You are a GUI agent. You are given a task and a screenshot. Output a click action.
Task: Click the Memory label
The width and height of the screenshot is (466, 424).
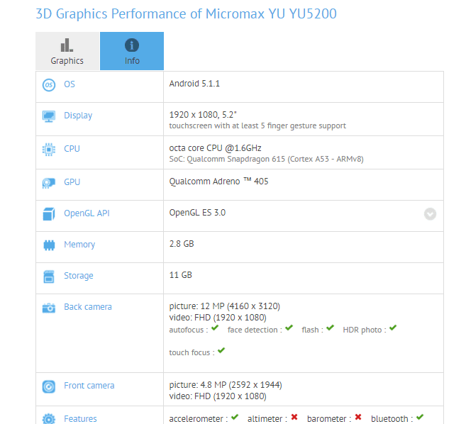pyautogui.click(x=79, y=245)
